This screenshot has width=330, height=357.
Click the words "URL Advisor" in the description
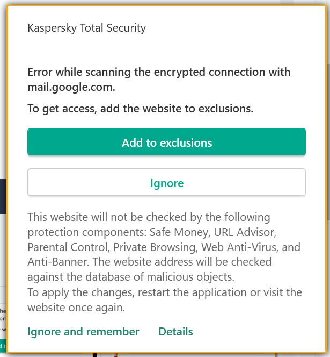tap(246, 233)
